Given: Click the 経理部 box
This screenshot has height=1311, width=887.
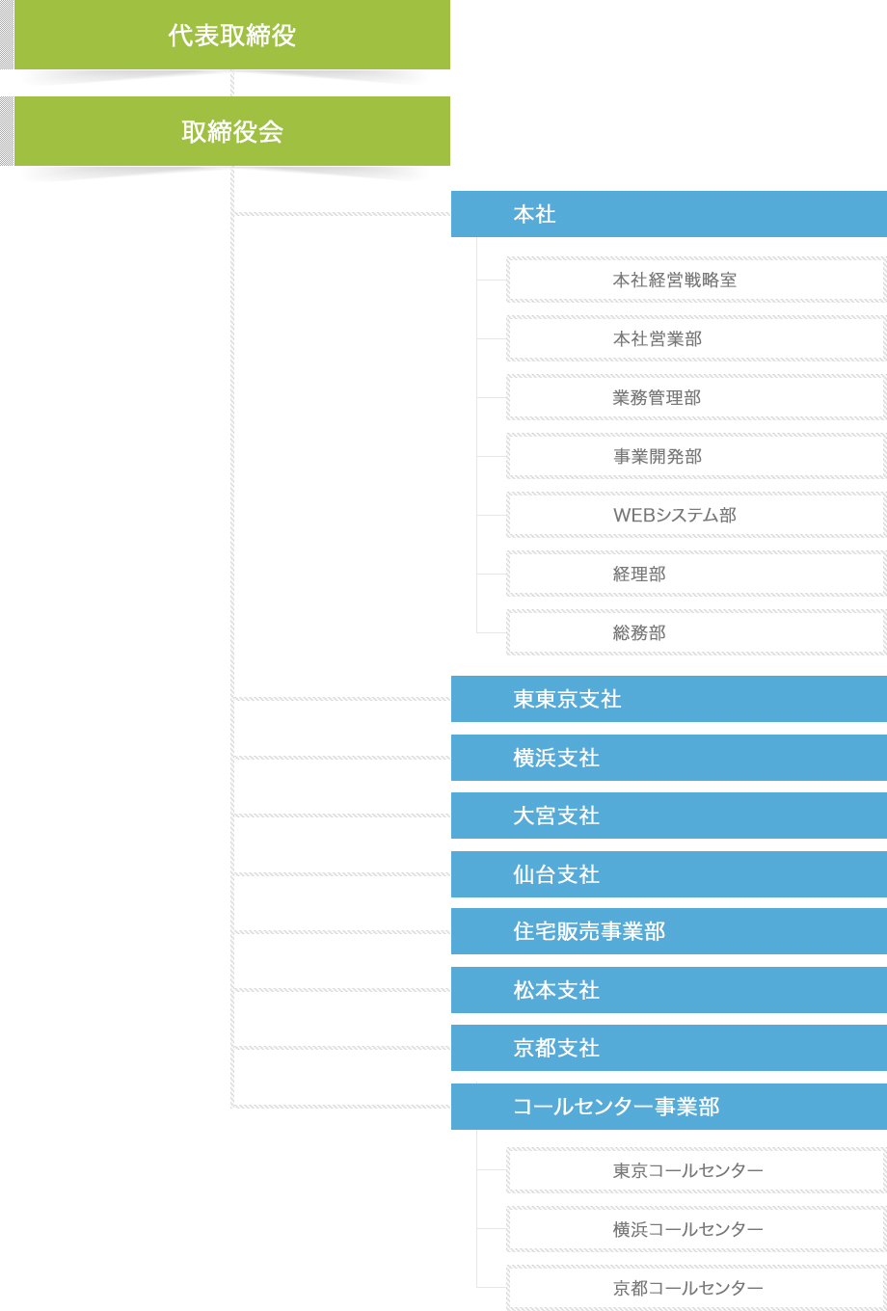Looking at the screenshot, I should point(696,574).
